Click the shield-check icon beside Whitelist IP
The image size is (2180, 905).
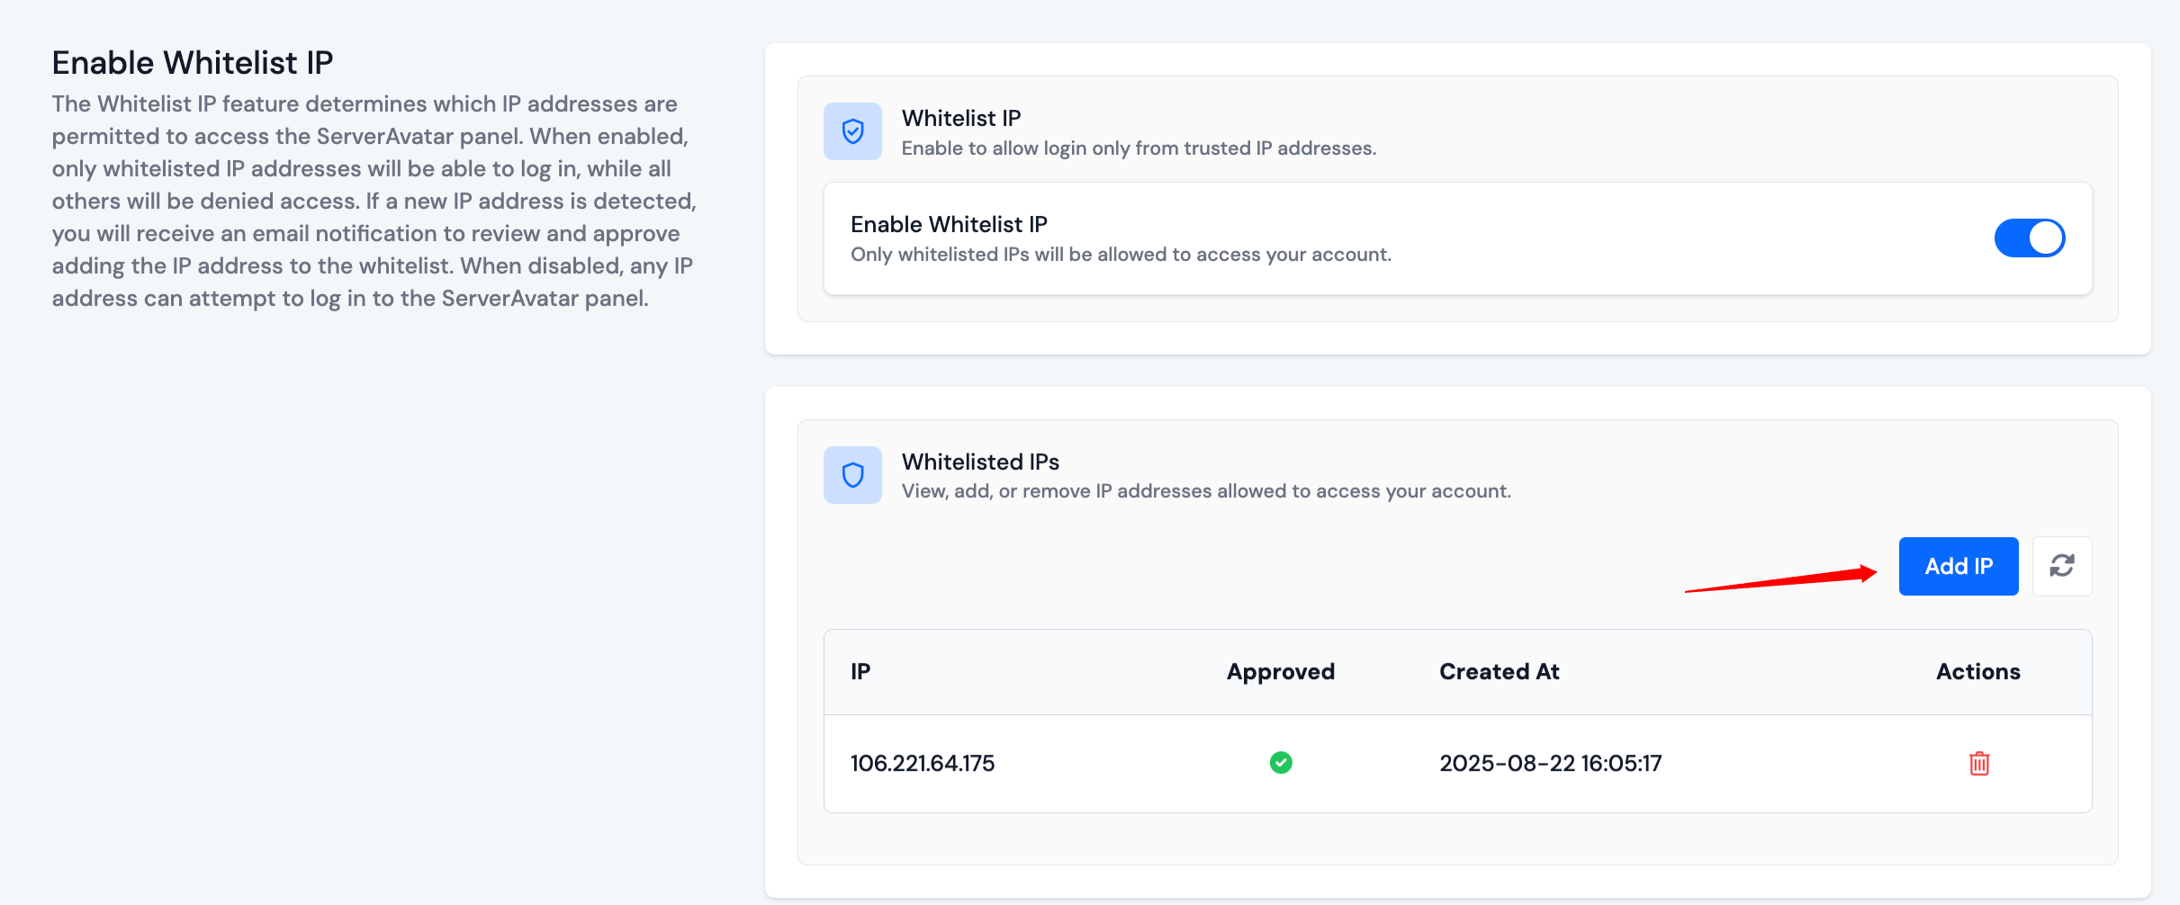point(851,131)
